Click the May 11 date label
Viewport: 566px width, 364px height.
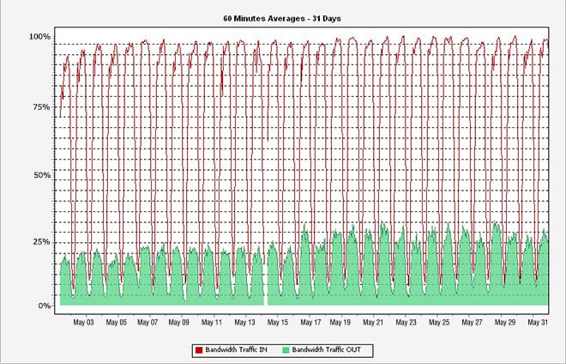[x=212, y=322]
